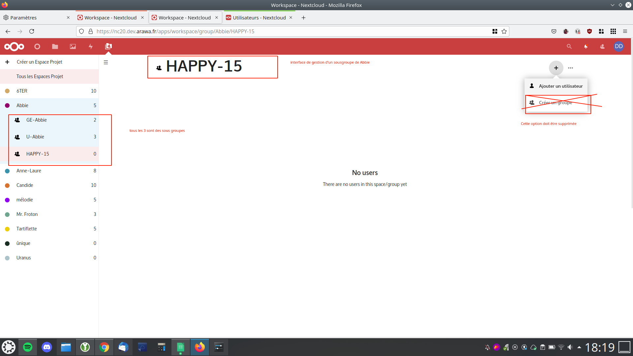Click Créer un Espace Projet
The height and width of the screenshot is (356, 633).
point(39,62)
